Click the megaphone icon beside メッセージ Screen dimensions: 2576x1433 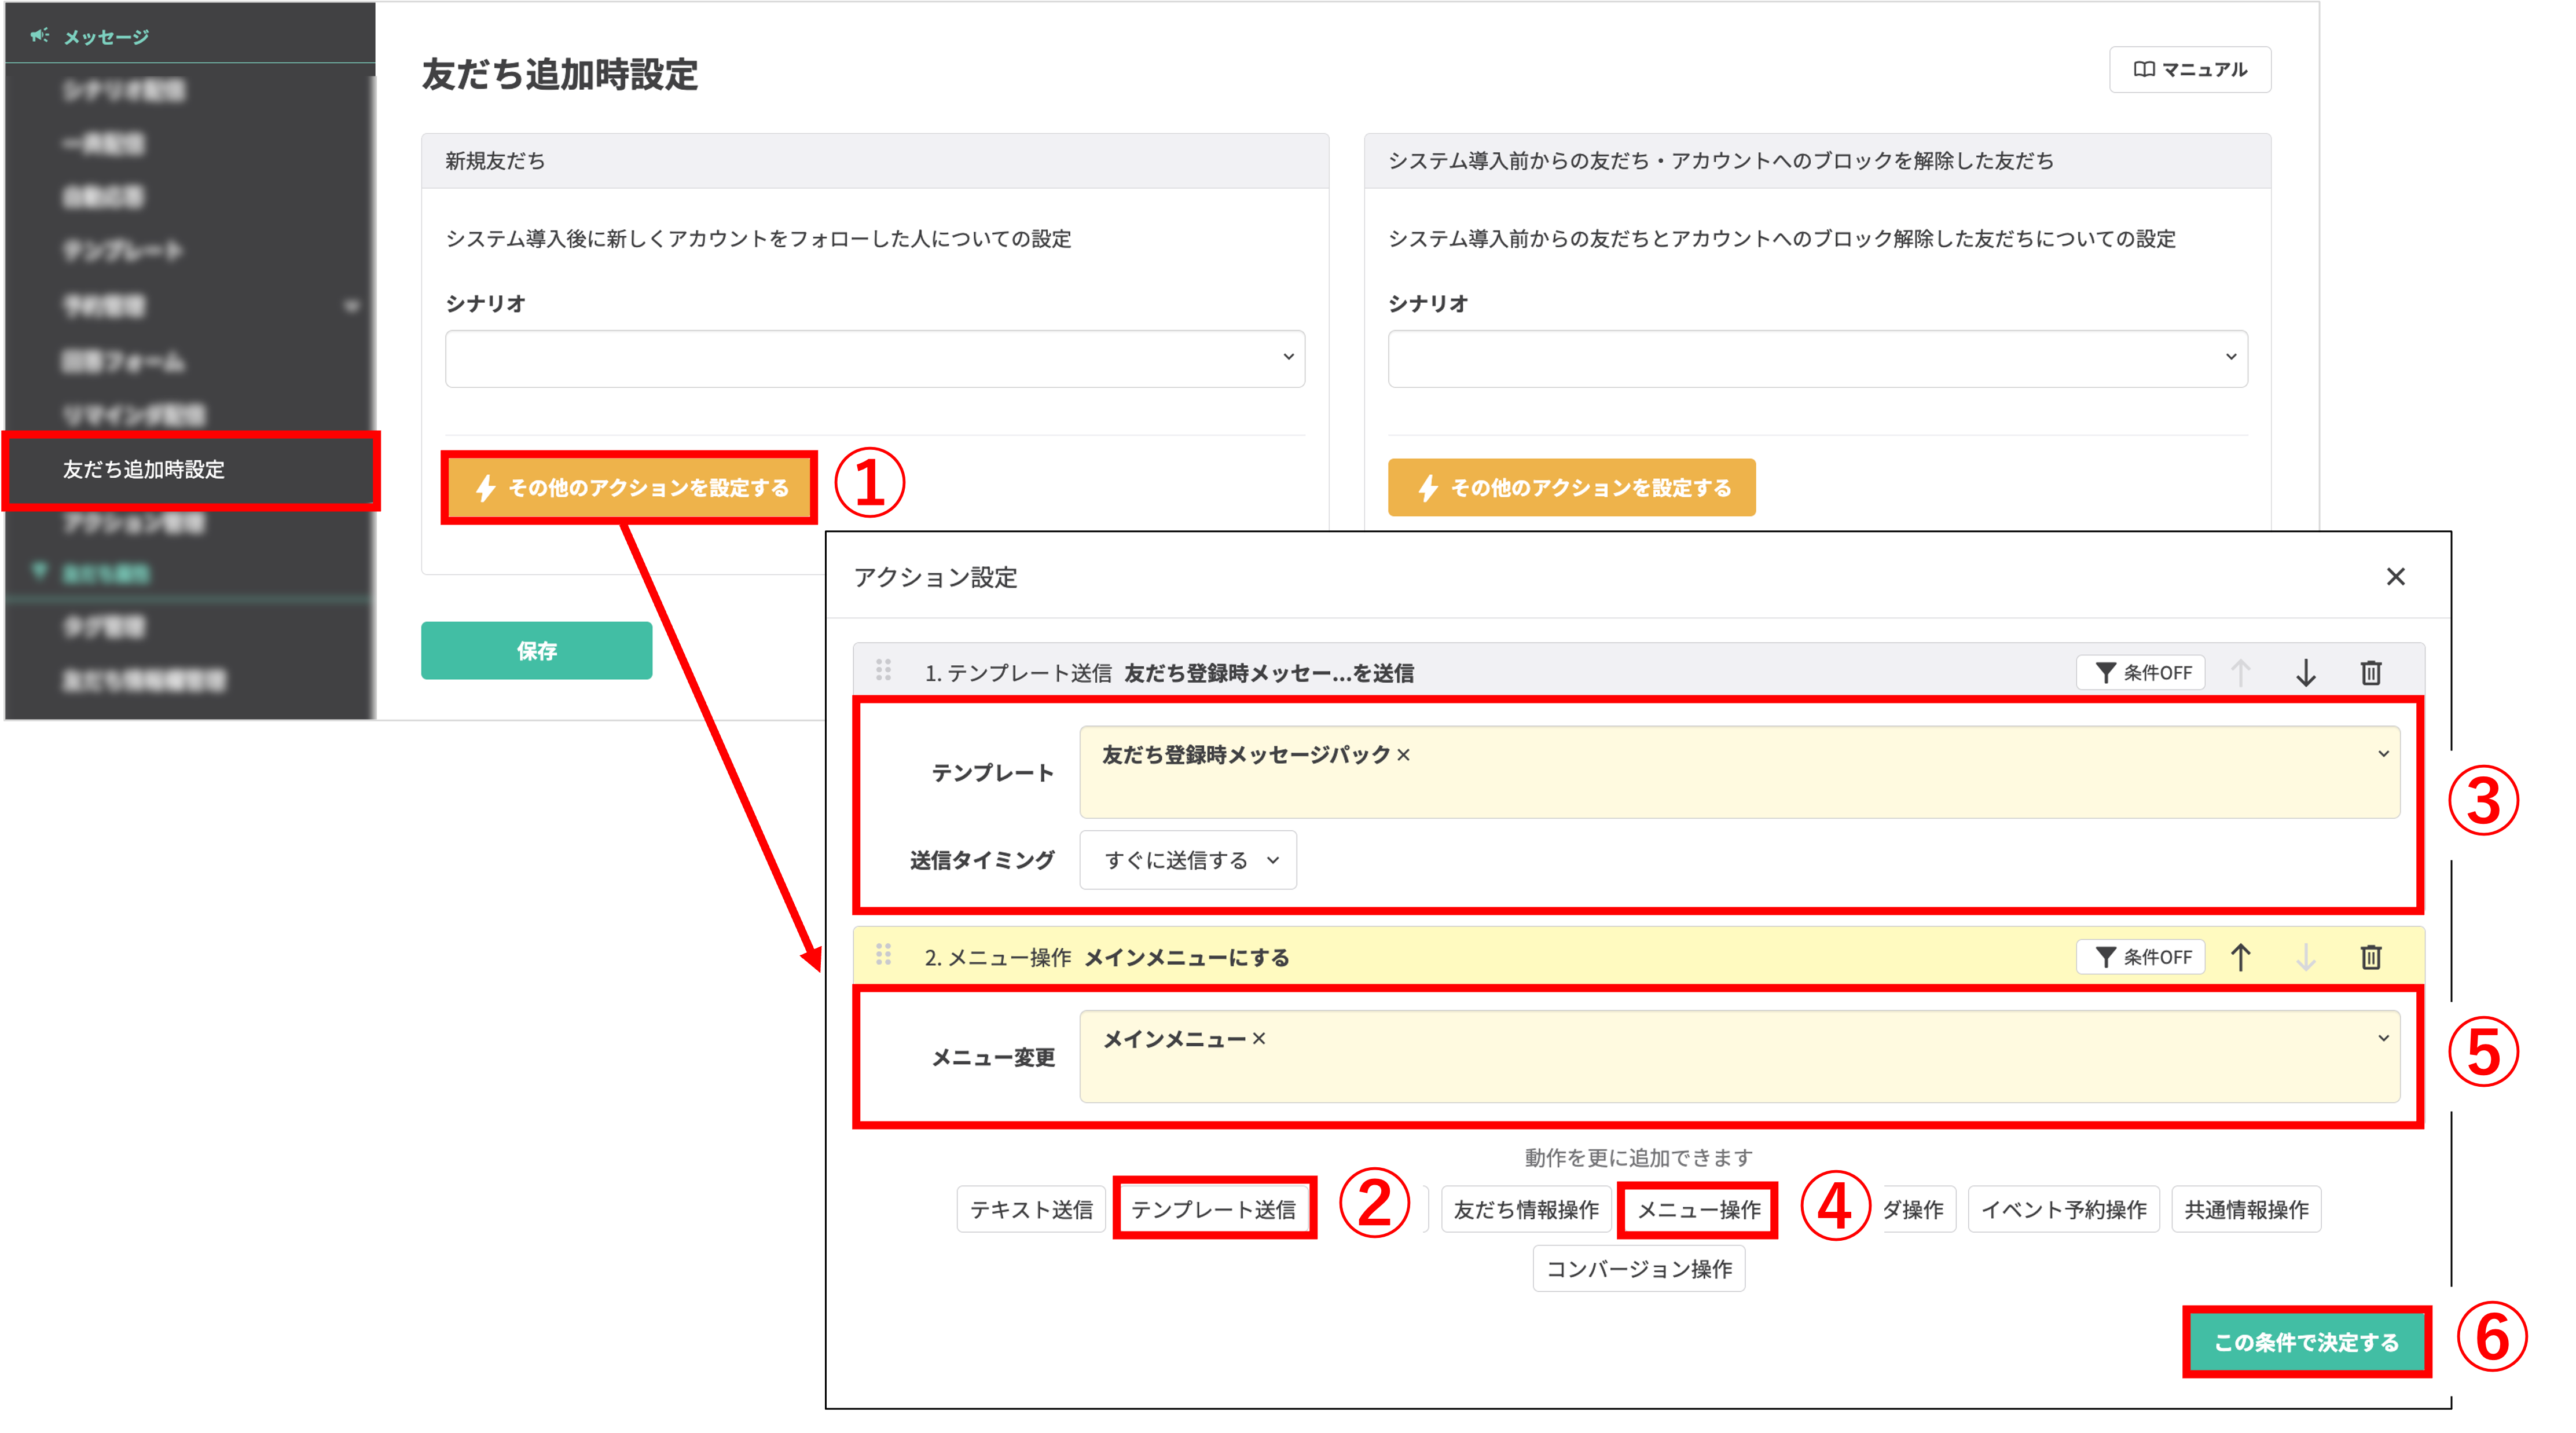tap(40, 35)
